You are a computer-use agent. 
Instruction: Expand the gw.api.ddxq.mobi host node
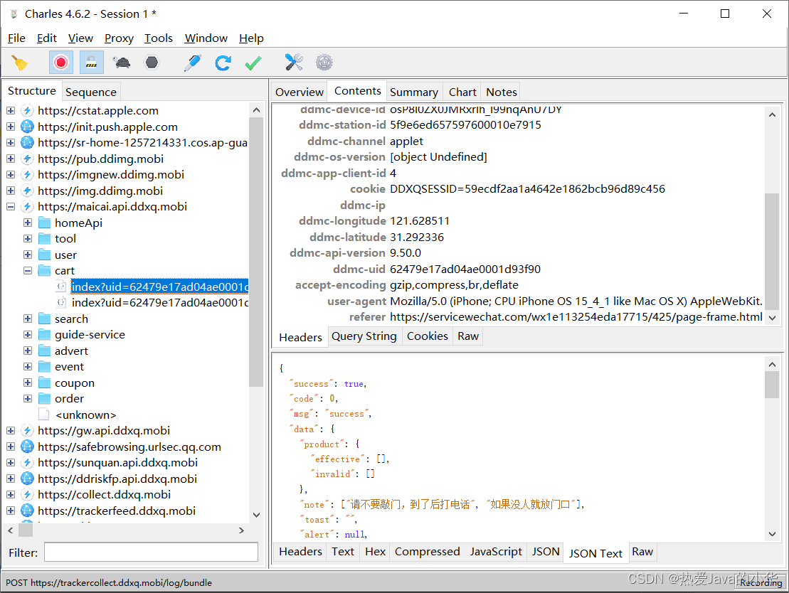[11, 431]
